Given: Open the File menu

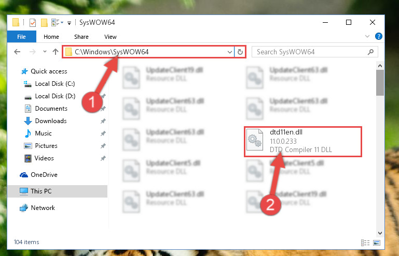Looking at the screenshot, I should [x=21, y=37].
